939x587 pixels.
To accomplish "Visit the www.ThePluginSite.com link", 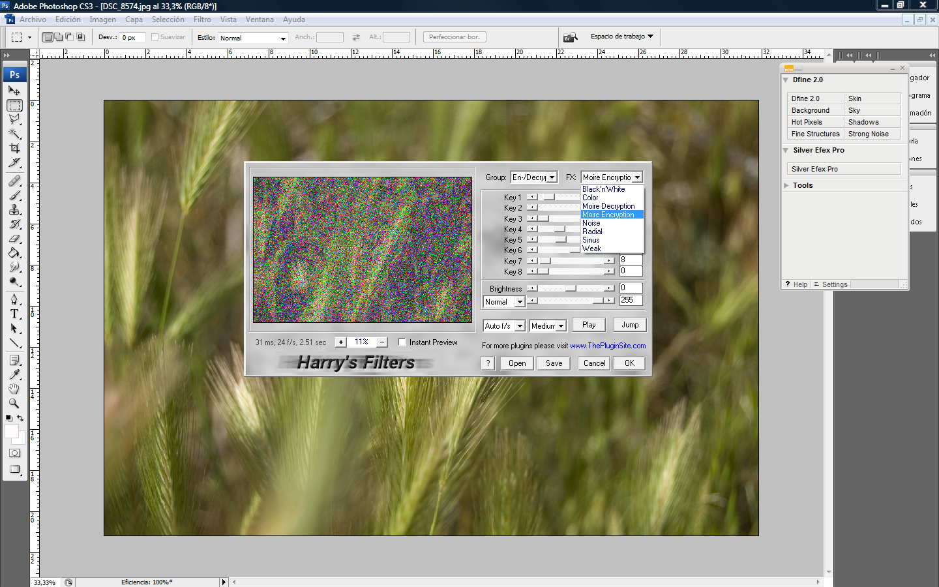I will [608, 346].
